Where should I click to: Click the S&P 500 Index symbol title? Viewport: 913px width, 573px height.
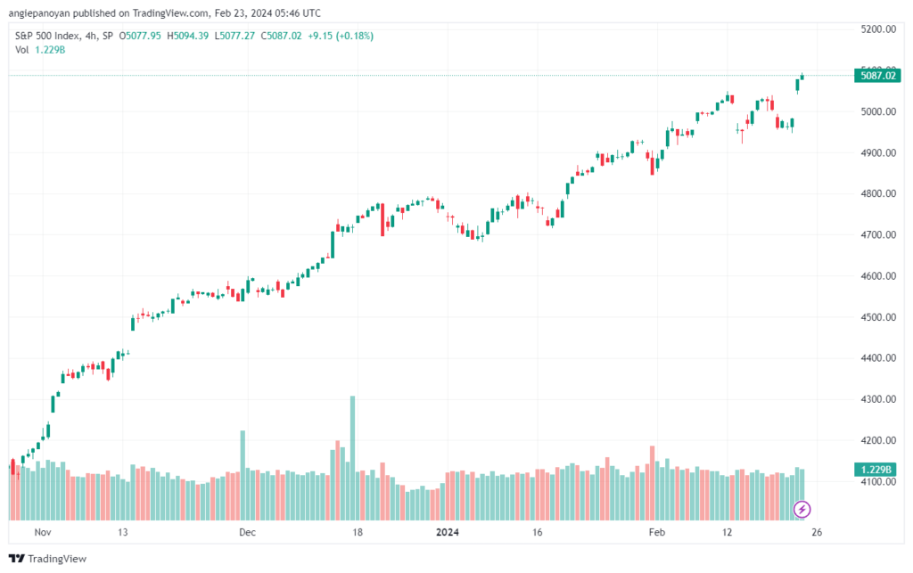[48, 36]
